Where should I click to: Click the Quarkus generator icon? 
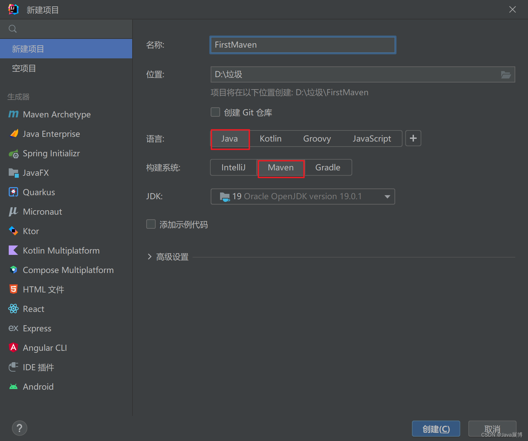point(13,192)
